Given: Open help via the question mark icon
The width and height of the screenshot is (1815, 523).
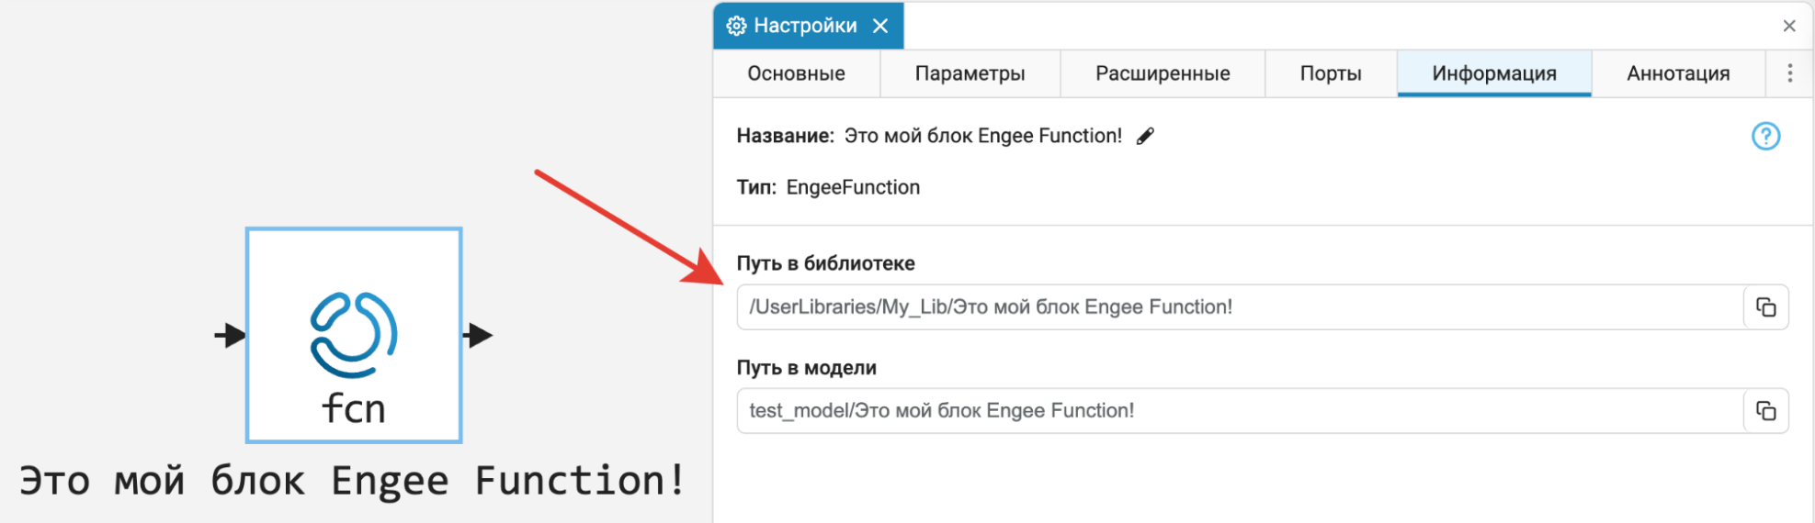Looking at the screenshot, I should [x=1765, y=137].
